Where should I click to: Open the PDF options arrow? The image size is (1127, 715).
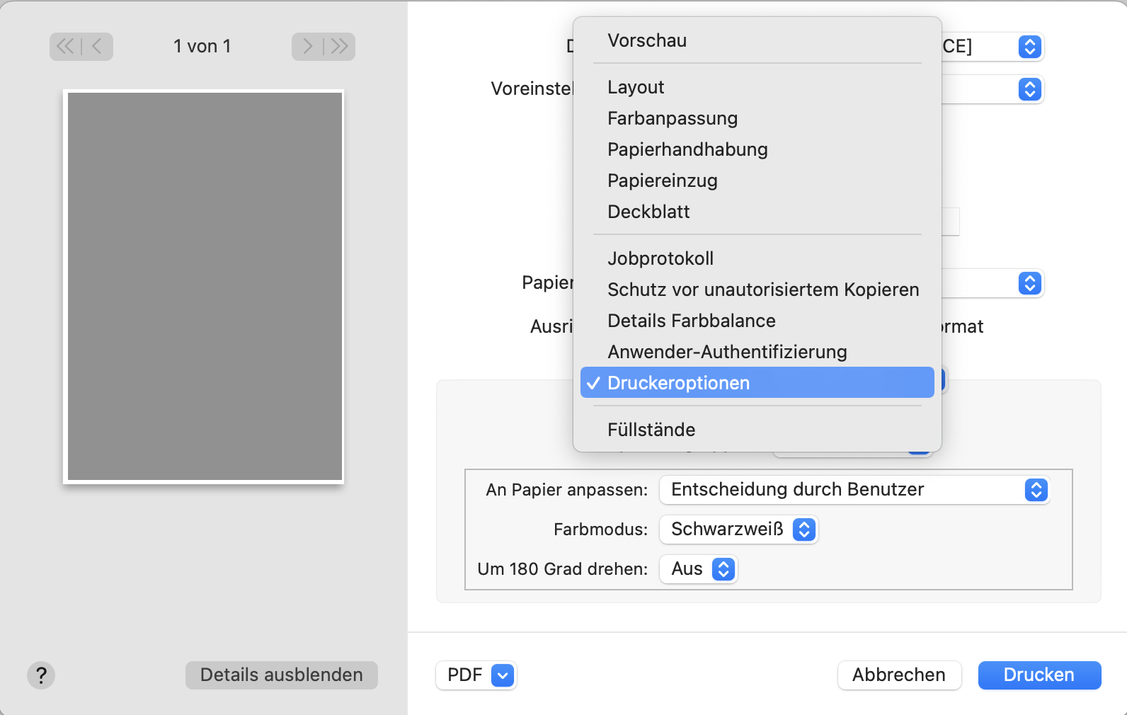(503, 675)
